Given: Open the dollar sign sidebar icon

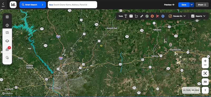Looking at the screenshot, I should pos(7,25).
